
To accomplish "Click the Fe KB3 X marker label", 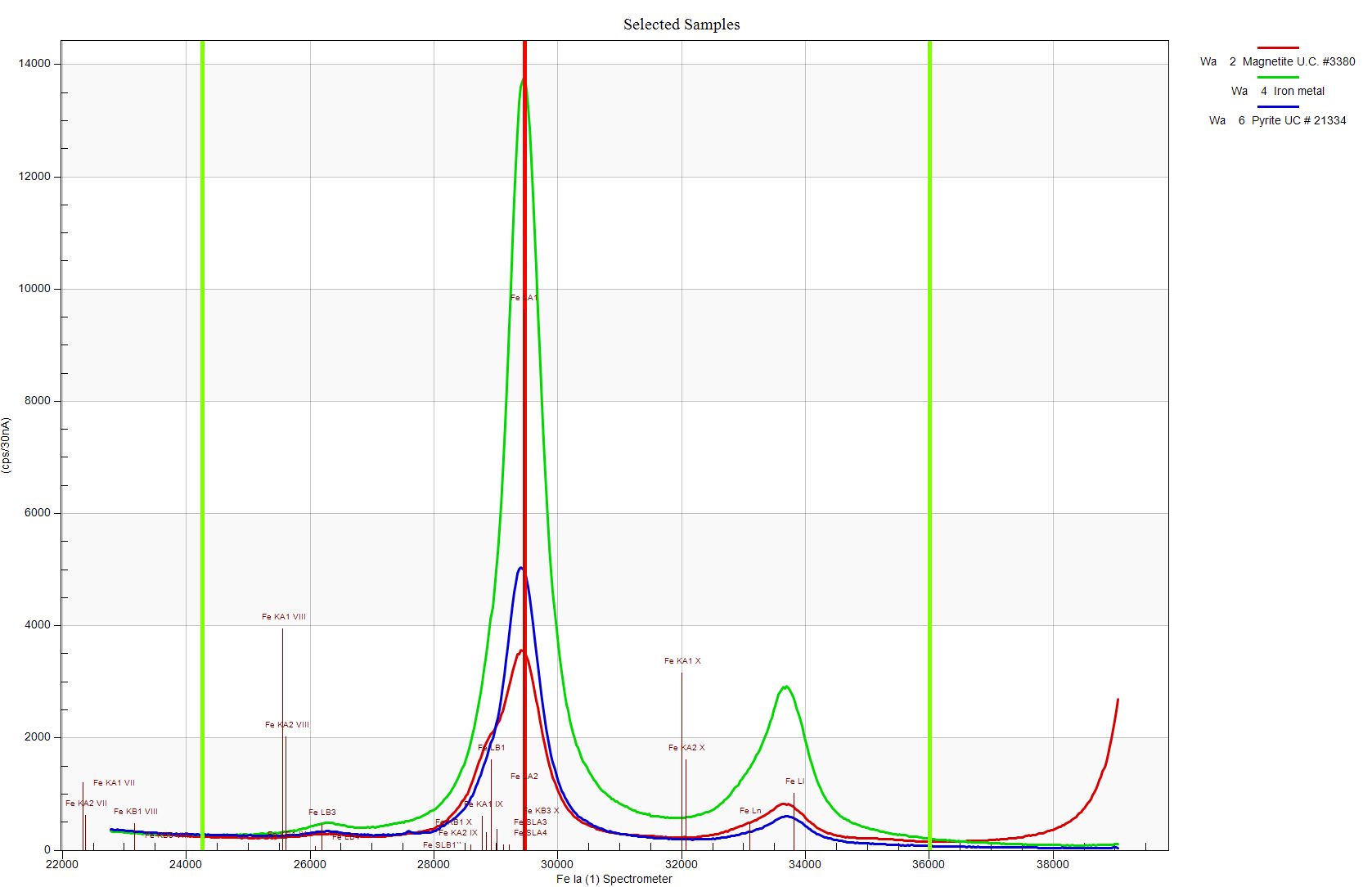I will click(542, 811).
